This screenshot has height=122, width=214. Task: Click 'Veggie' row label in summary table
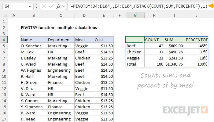(x=135, y=58)
